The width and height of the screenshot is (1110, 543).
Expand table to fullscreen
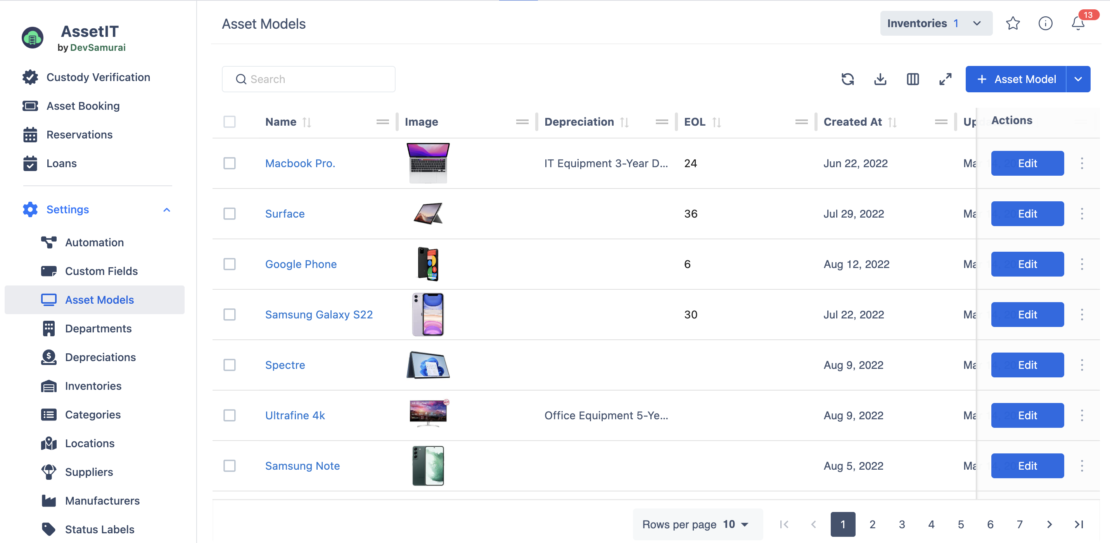coord(945,79)
